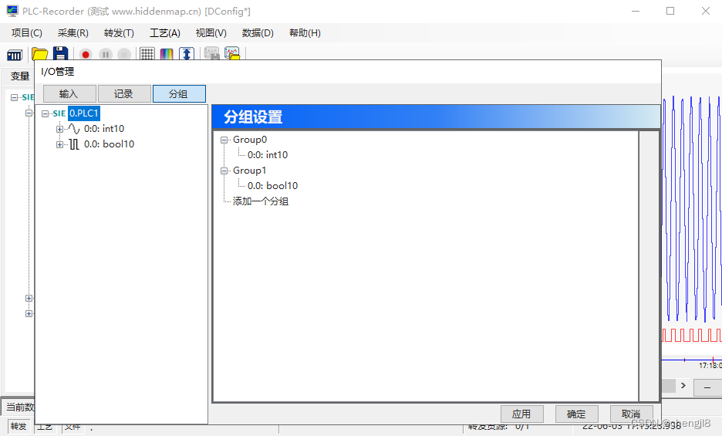Viewport: 722px width, 436px height.
Task: Open the 采集(R) menu
Action: 73,32
